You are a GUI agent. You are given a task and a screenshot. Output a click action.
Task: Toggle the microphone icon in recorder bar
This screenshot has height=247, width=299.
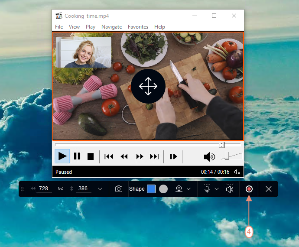coord(207,189)
